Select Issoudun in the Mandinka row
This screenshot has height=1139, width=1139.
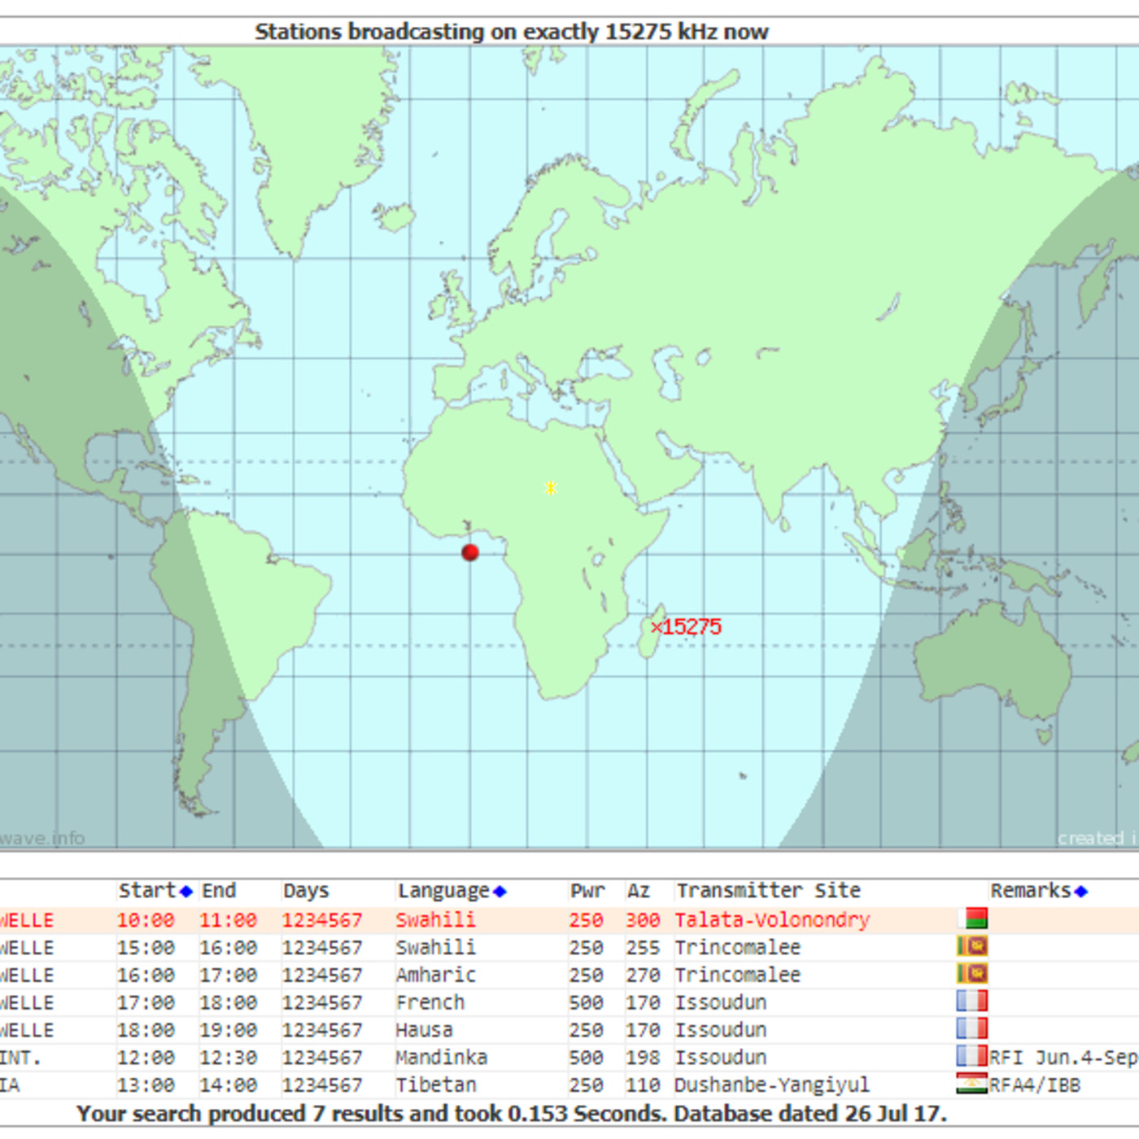tap(720, 1058)
